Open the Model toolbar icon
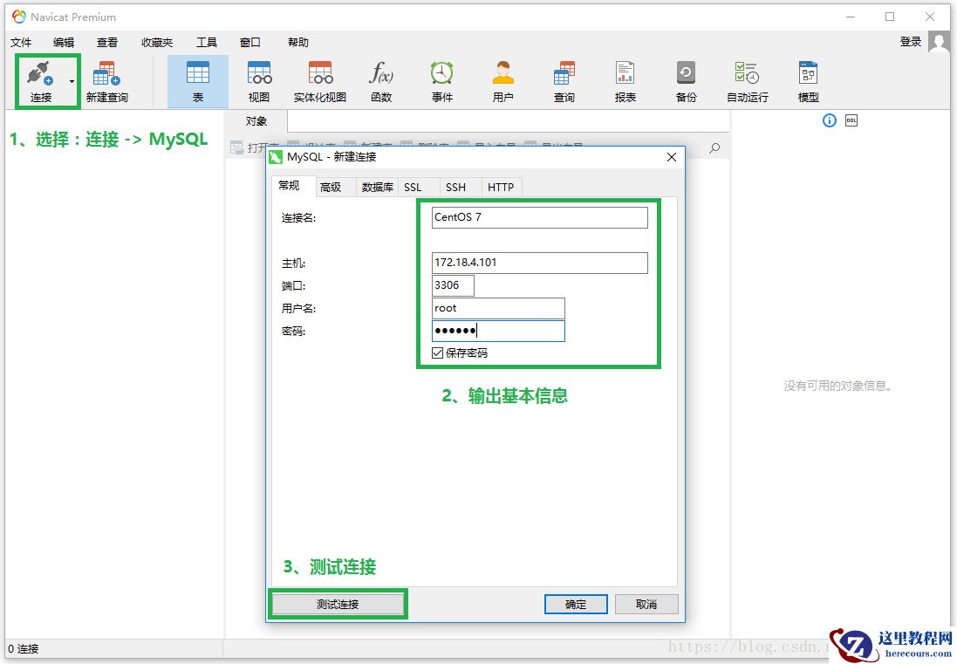 tap(808, 72)
